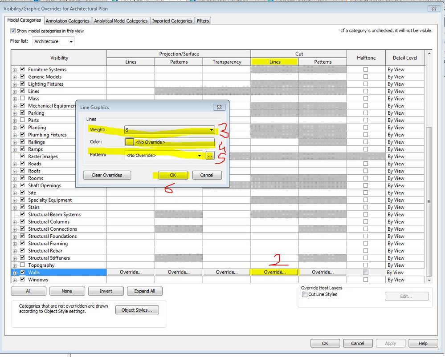
Task: Cancel the Line Graphics dialog
Action: (x=207, y=175)
